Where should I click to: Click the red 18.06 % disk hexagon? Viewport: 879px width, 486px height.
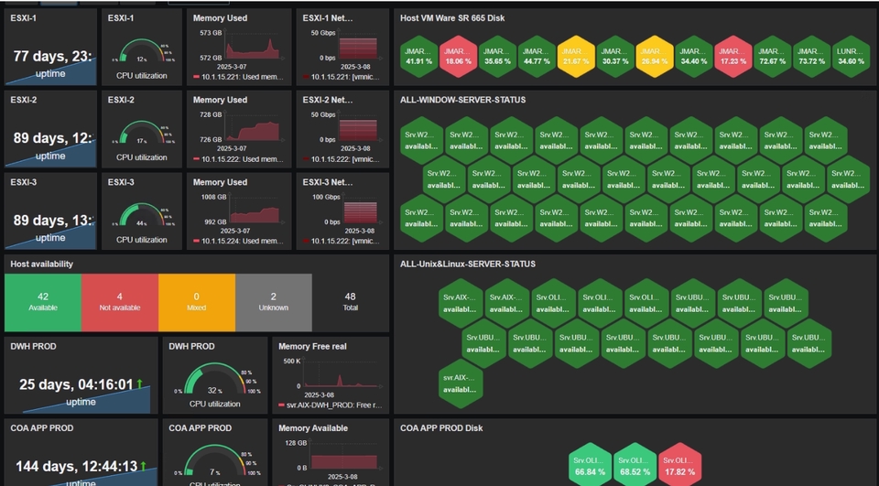[458, 56]
